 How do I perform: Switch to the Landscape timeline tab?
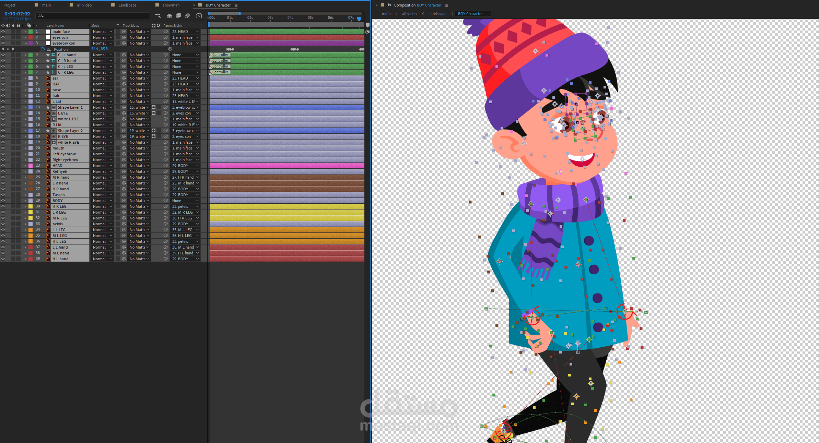pyautogui.click(x=127, y=5)
